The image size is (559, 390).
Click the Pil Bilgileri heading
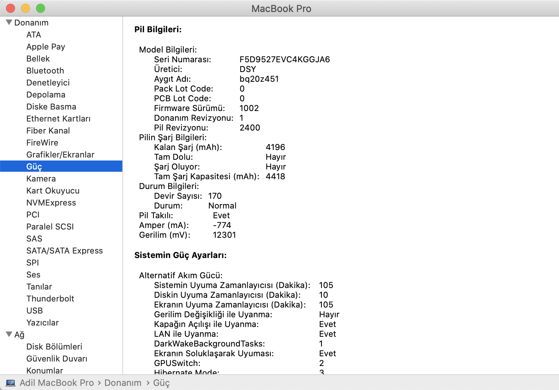(158, 30)
